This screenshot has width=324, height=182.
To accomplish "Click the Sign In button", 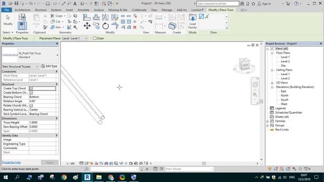I will [264, 4].
